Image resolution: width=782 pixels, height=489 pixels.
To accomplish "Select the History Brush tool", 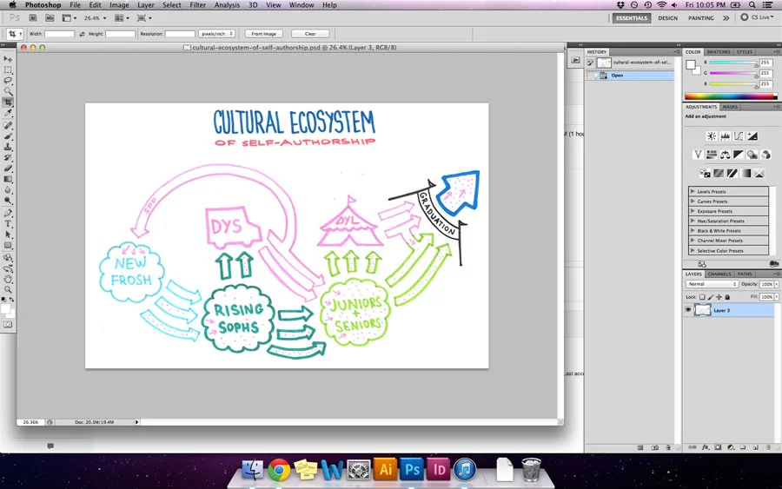I will click(8, 157).
